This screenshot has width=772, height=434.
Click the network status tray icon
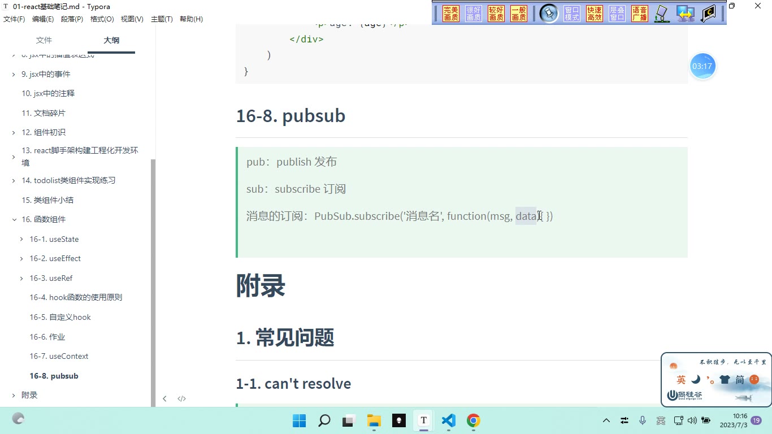679,420
